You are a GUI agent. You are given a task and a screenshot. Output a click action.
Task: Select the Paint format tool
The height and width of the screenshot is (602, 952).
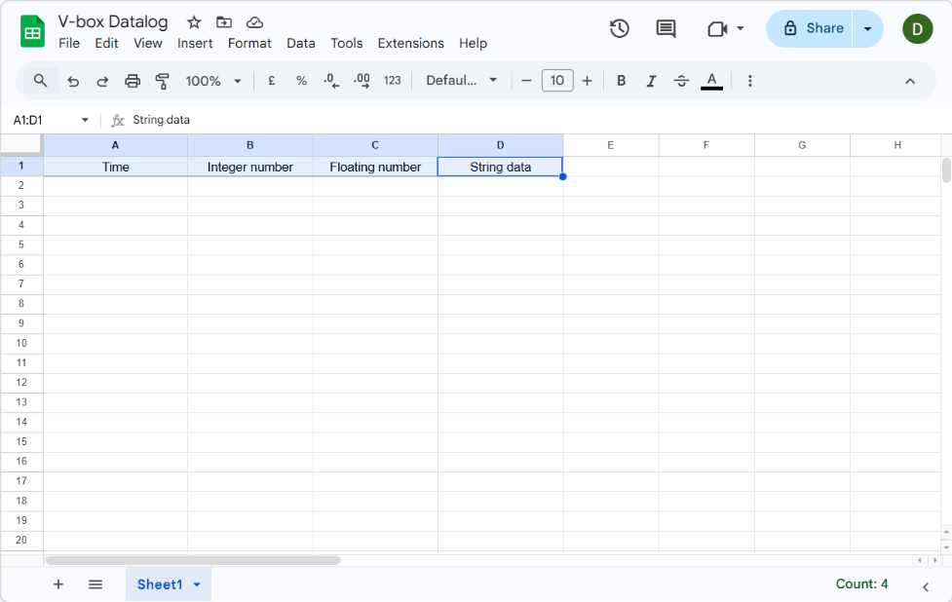click(162, 81)
